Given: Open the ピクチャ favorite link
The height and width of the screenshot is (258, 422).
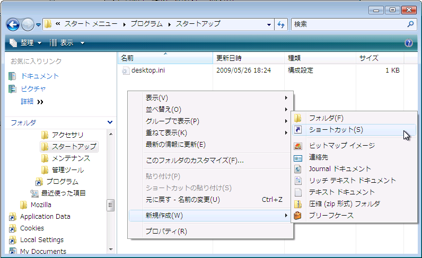Looking at the screenshot, I should click(33, 89).
